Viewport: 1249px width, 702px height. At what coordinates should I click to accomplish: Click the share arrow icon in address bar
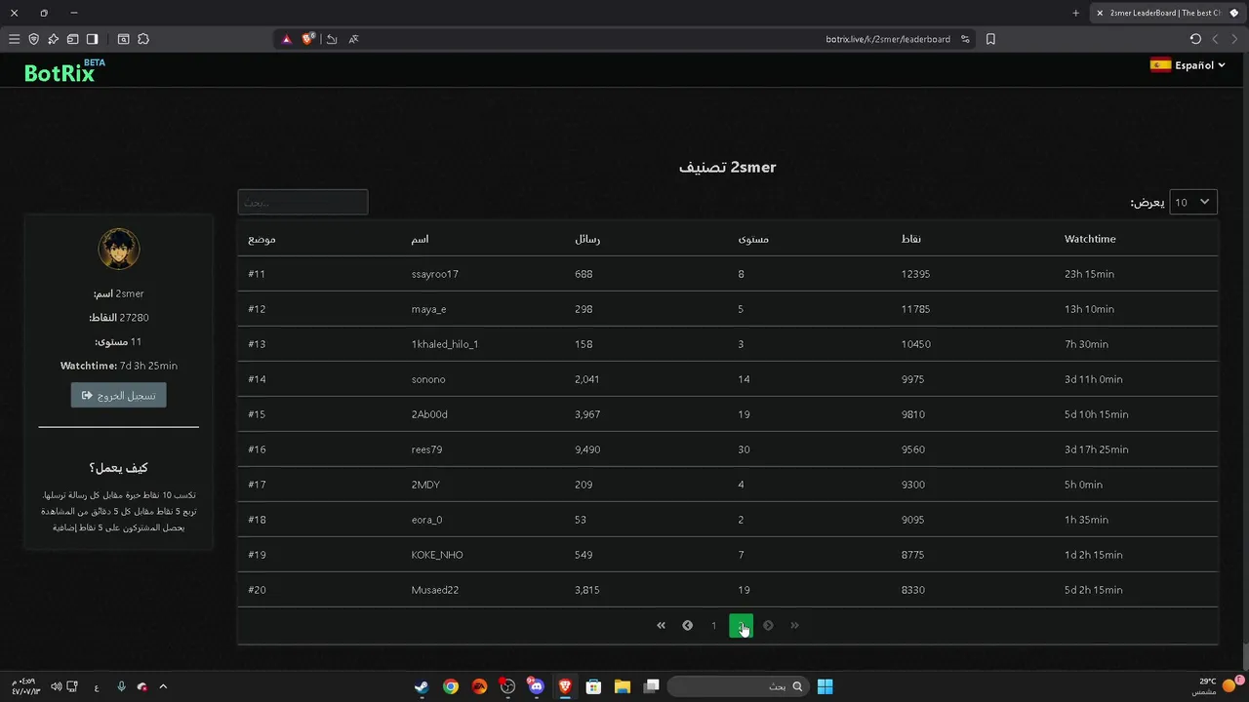click(x=332, y=39)
